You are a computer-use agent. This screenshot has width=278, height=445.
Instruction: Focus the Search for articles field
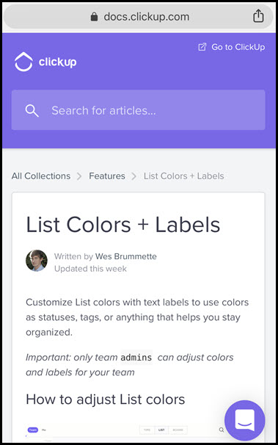tap(139, 110)
